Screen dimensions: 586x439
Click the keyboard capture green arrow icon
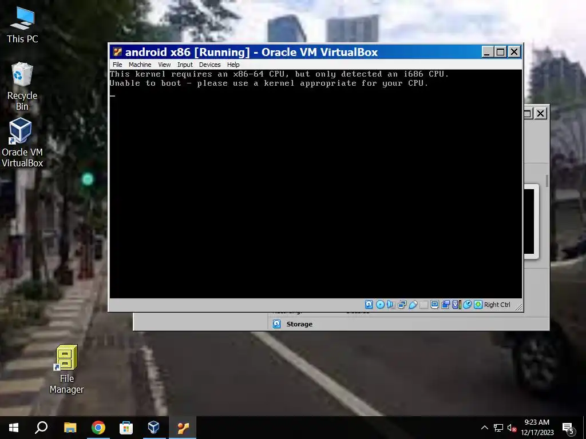(478, 305)
